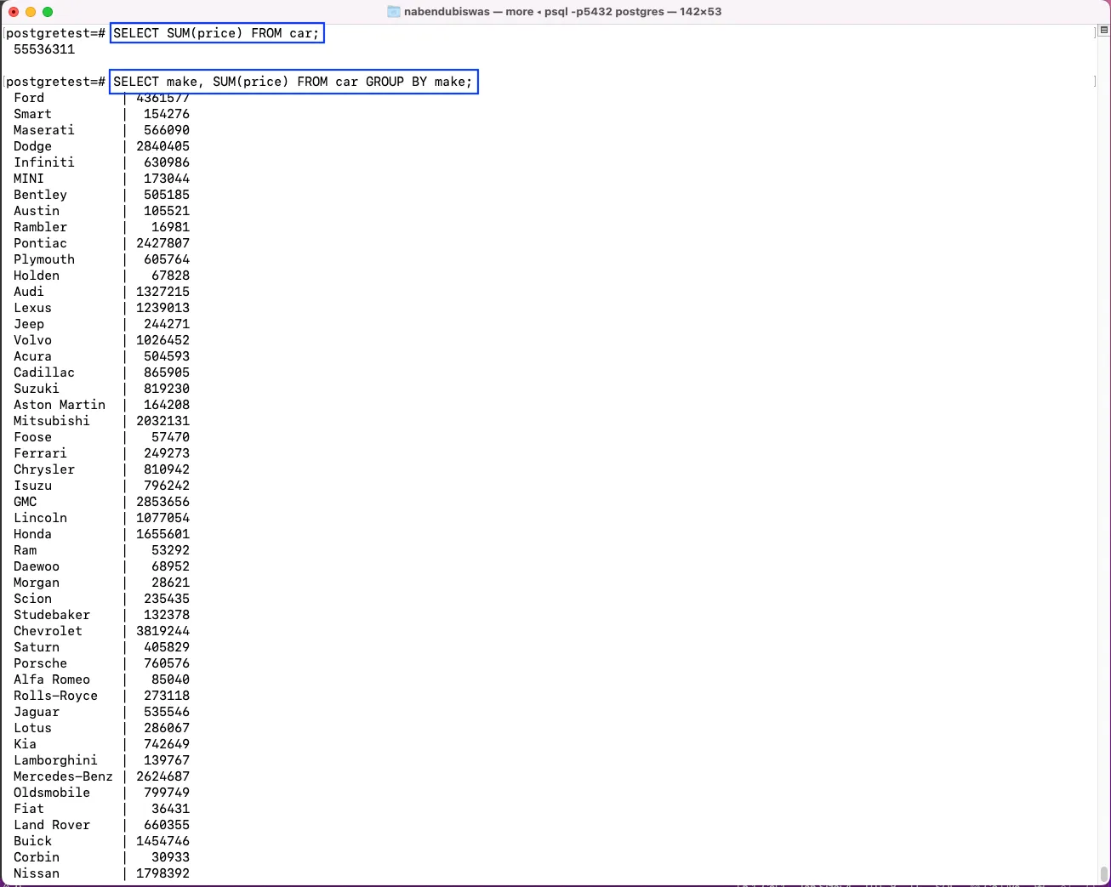Select the 'Bentley' make name
1111x887 pixels.
(x=40, y=195)
